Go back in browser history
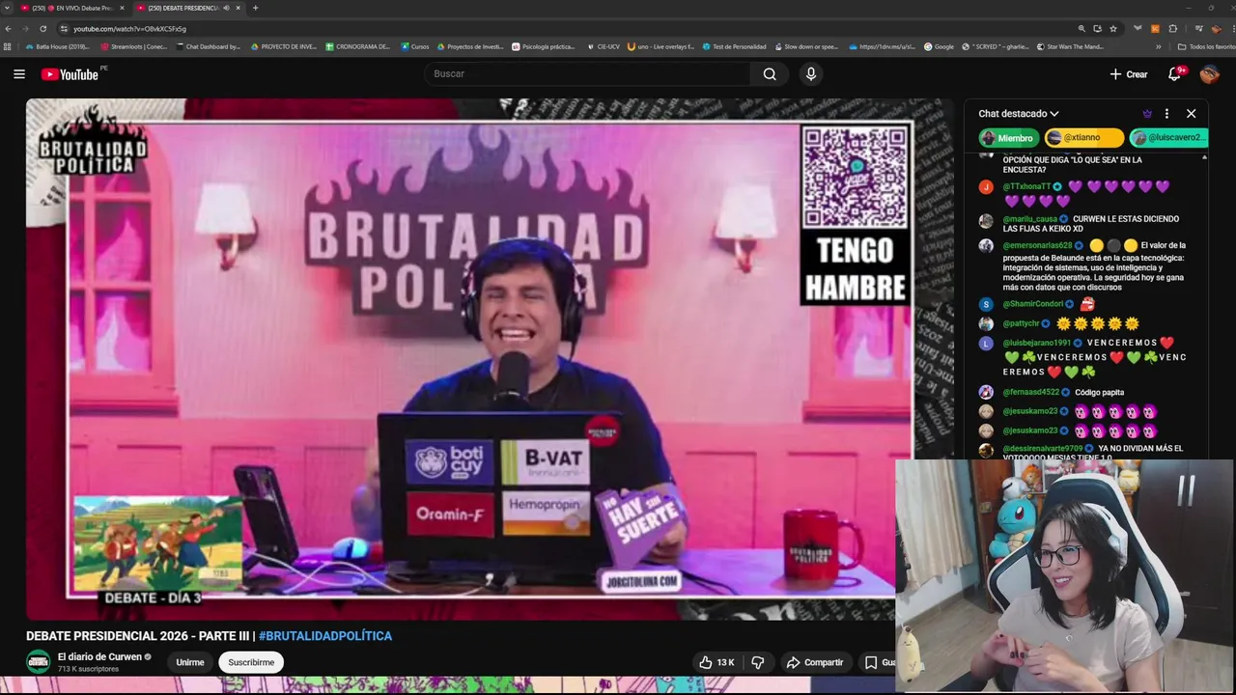Screen dimensions: 1236x695 coord(10,29)
